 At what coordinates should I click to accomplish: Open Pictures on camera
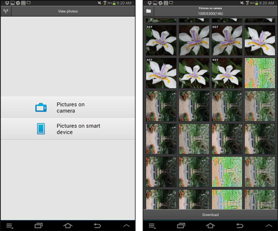click(x=68, y=107)
